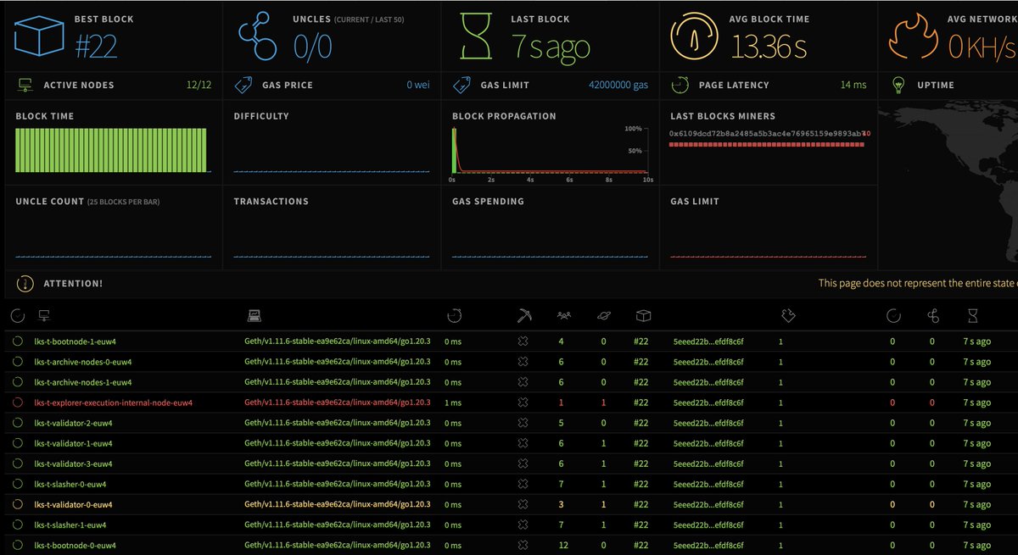Click miner address 0x6109dcd72b8a2485a5b3ac4e76965159e9893ab7
The width and height of the screenshot is (1018, 555).
click(x=767, y=134)
